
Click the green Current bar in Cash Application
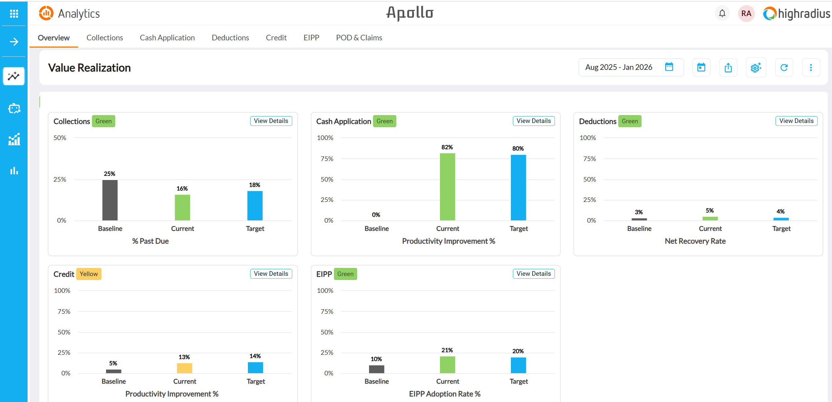(x=447, y=187)
